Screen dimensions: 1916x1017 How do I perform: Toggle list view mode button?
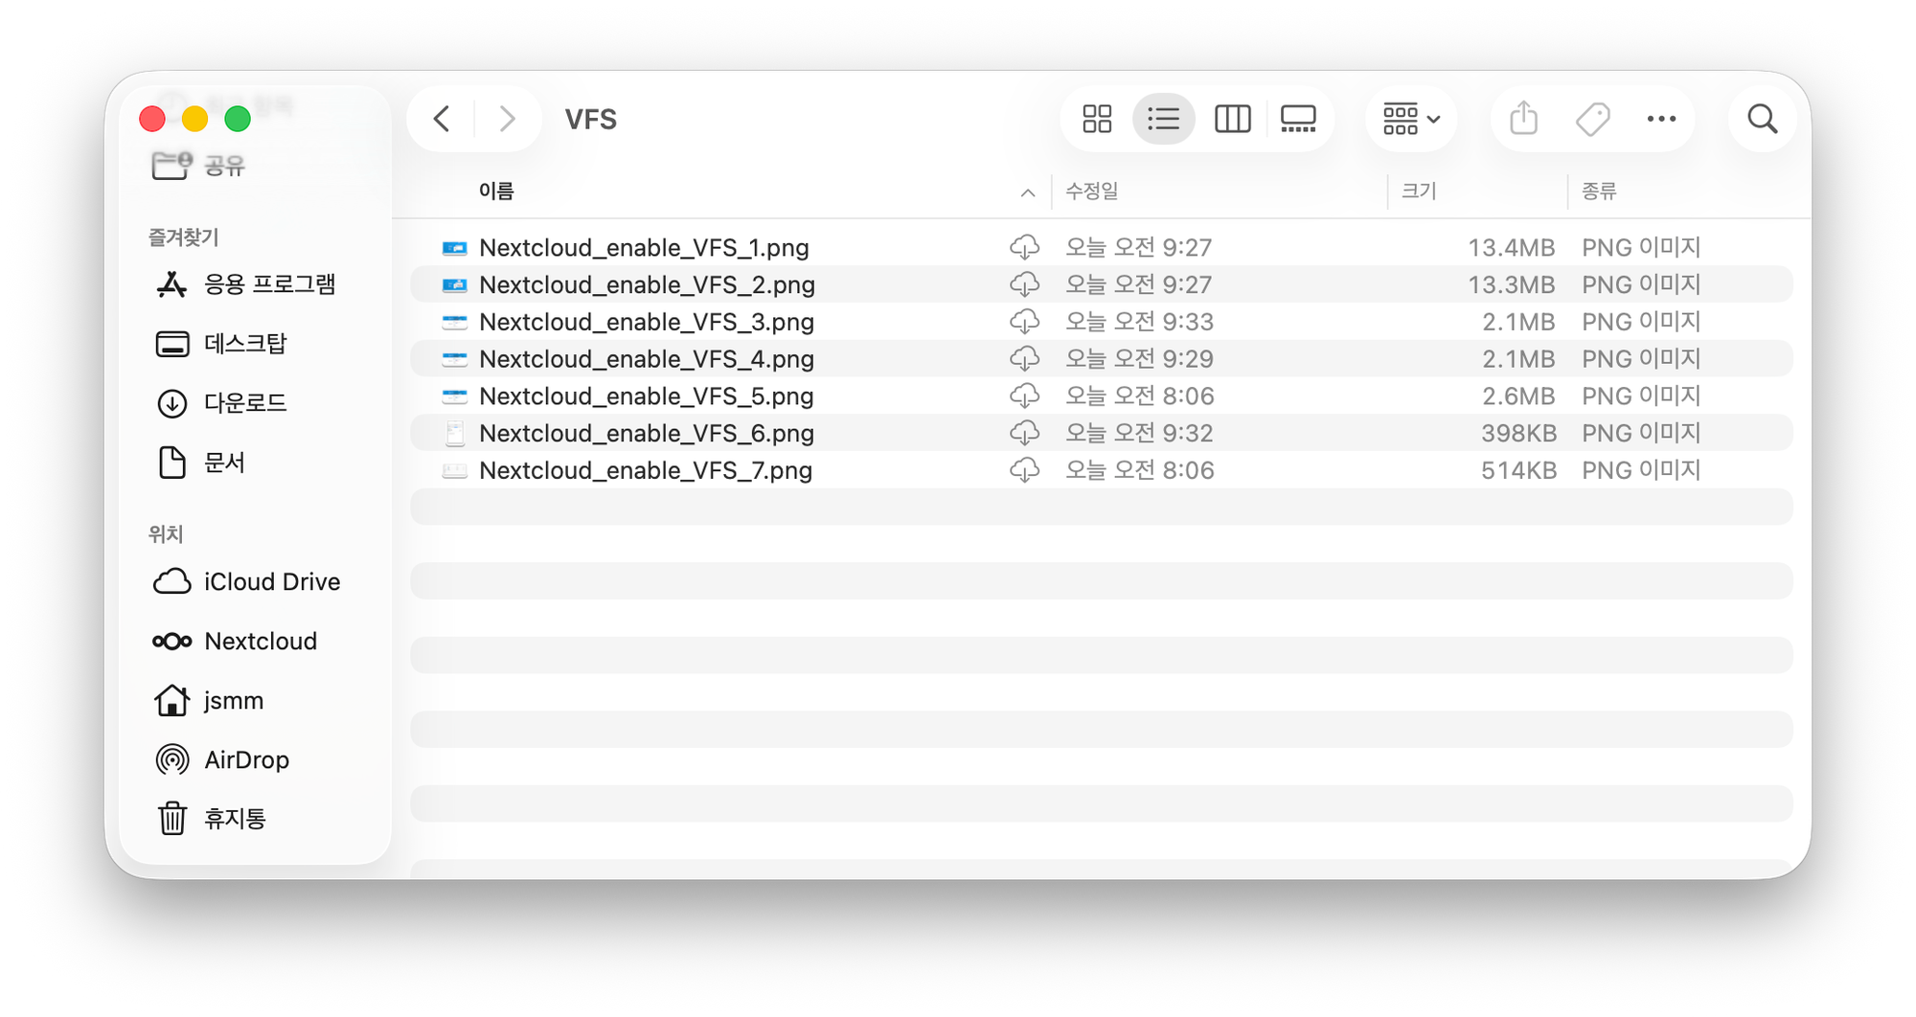[x=1163, y=120]
